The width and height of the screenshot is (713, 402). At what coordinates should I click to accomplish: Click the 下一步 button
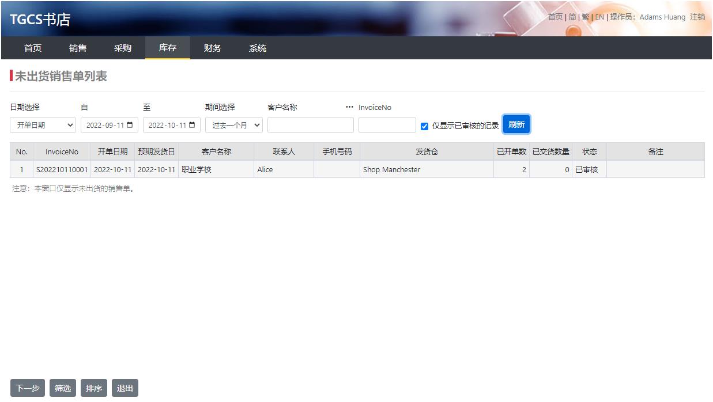[x=28, y=388]
